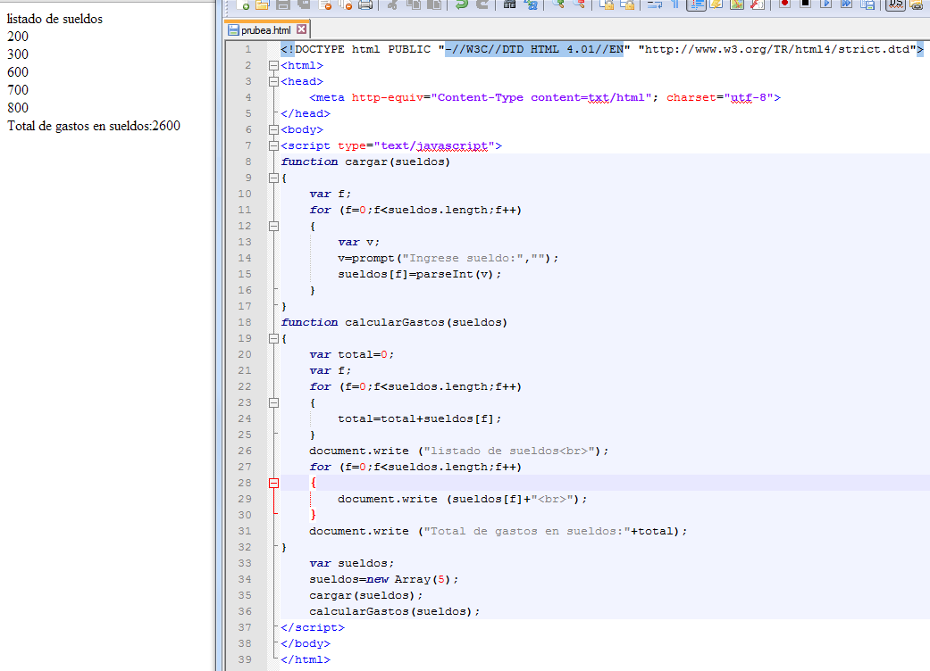
Task: Collapse the calcularGastos fold on line 19
Action: click(x=273, y=339)
